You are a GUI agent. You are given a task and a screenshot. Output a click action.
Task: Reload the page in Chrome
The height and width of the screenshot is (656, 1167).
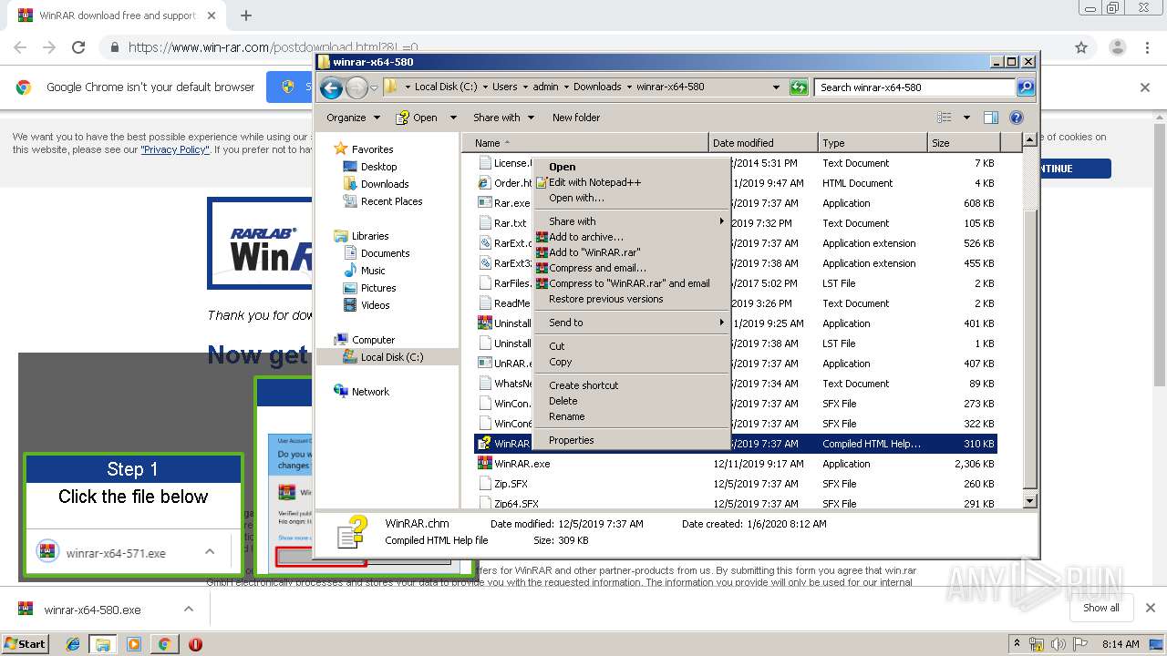(x=78, y=47)
